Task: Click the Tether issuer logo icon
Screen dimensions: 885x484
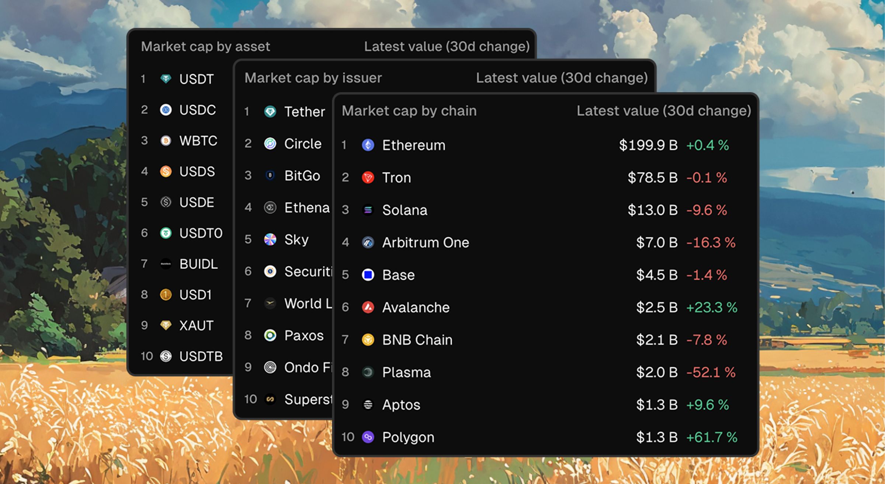Action: point(270,112)
